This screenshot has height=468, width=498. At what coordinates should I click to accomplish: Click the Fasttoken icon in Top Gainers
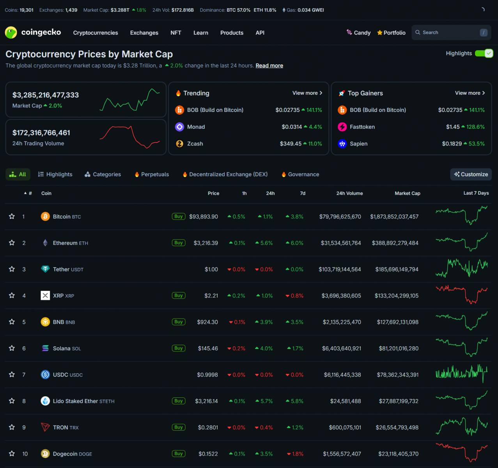(342, 127)
